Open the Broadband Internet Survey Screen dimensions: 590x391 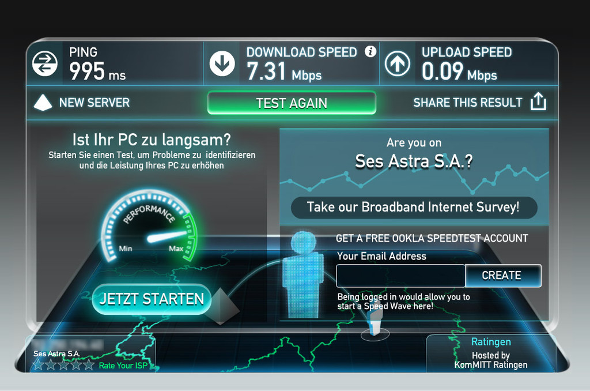coord(414,207)
